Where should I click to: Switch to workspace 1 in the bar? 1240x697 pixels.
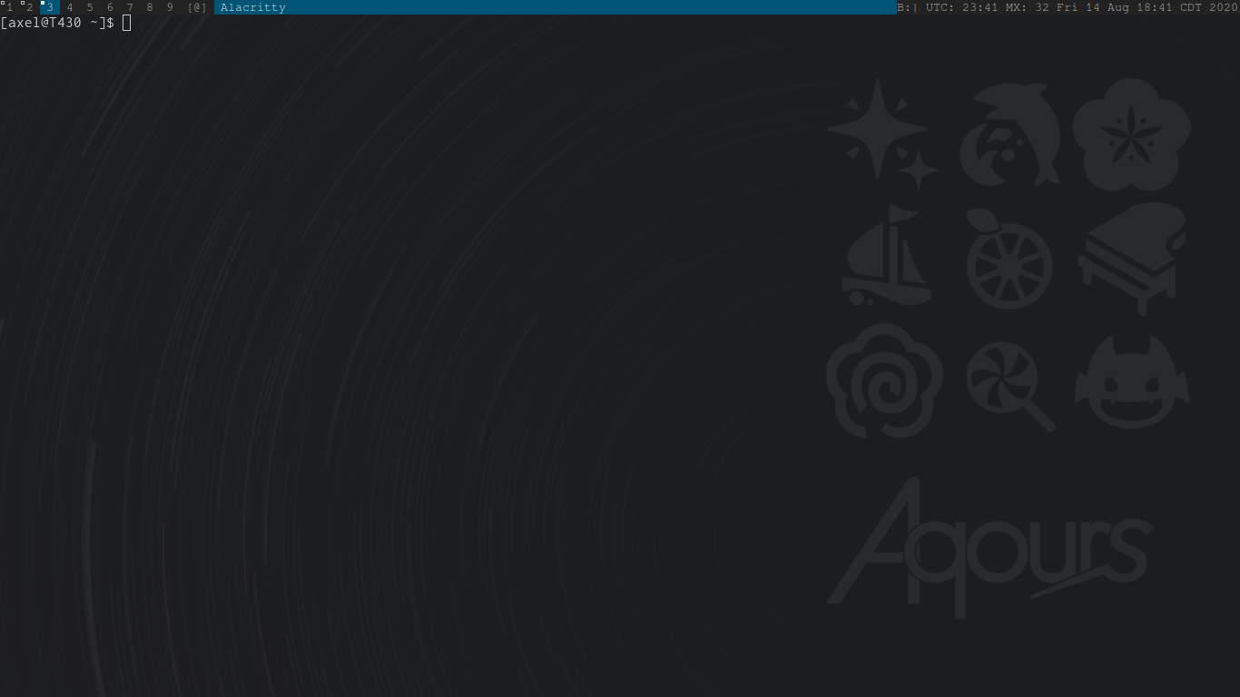pyautogui.click(x=10, y=7)
